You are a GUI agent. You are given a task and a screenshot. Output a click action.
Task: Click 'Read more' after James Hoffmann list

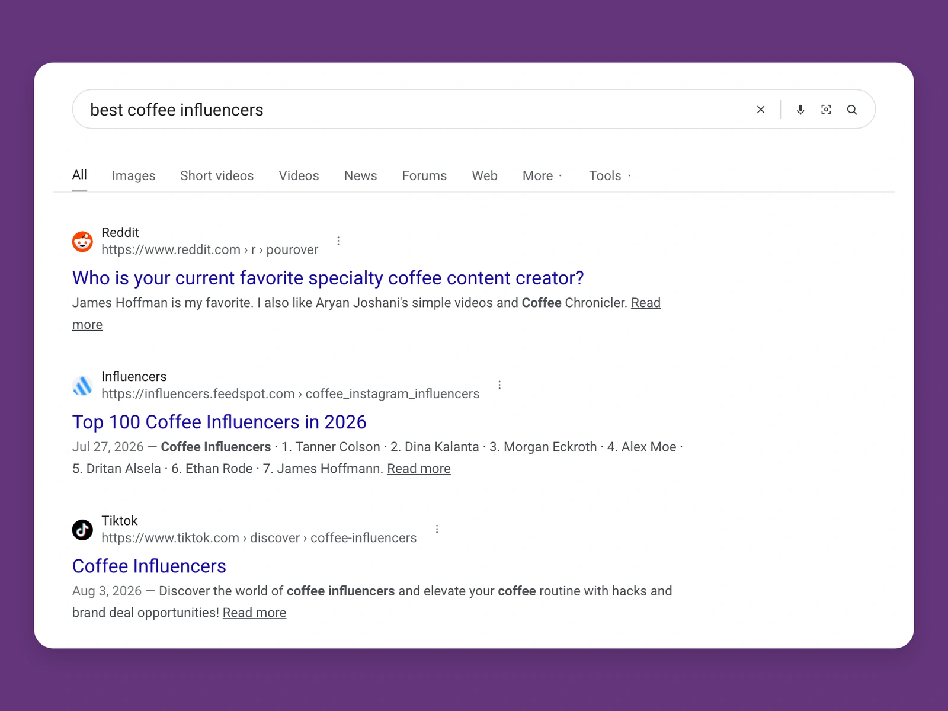419,469
